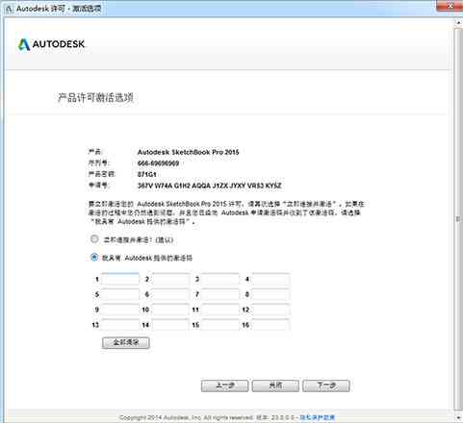This screenshot has width=463, height=423.
Task: Click product name Autodesk SketchBook Pro 2015
Action: click(189, 152)
